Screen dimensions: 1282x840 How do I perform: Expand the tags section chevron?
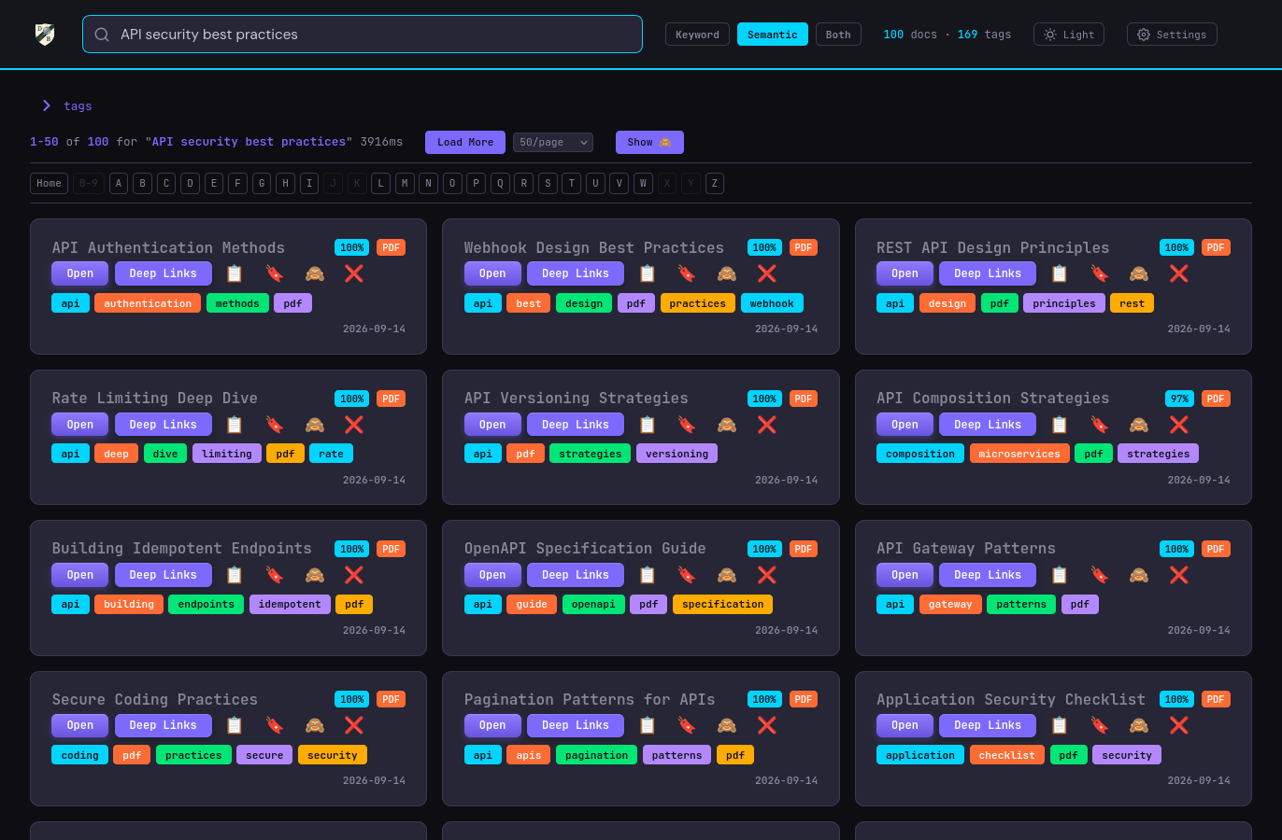(47, 106)
